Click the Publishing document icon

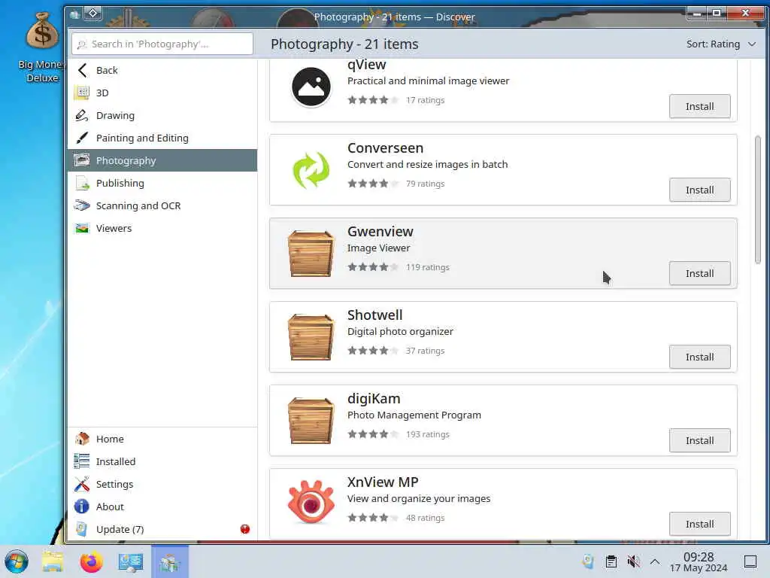pos(82,183)
